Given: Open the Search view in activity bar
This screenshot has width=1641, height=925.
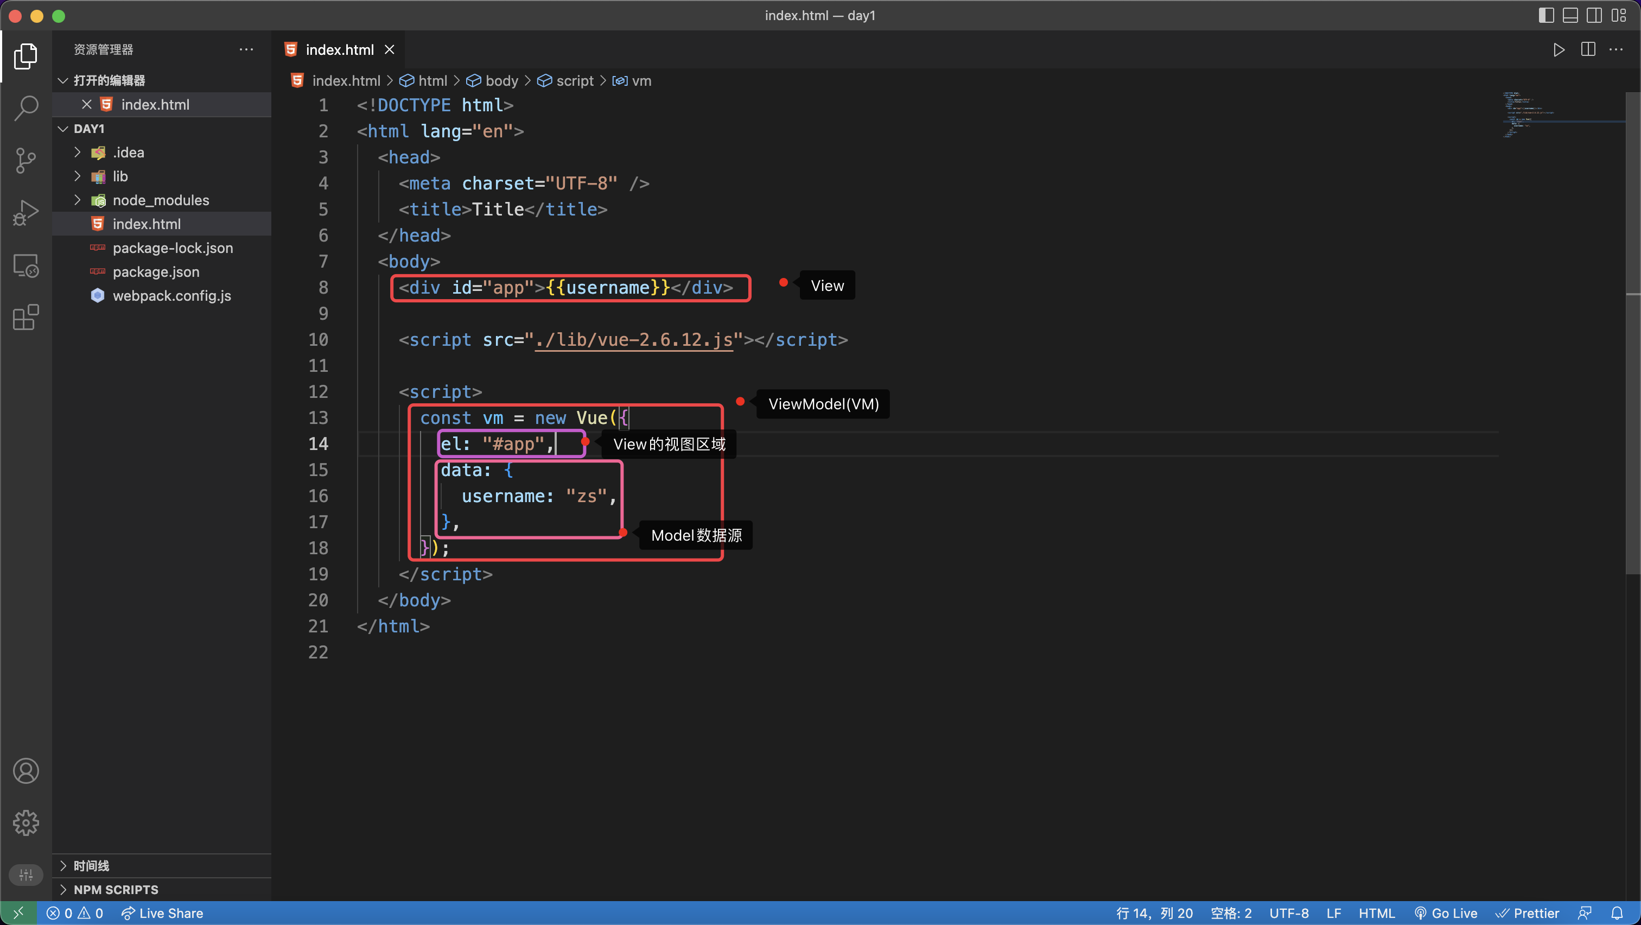Looking at the screenshot, I should [26, 107].
